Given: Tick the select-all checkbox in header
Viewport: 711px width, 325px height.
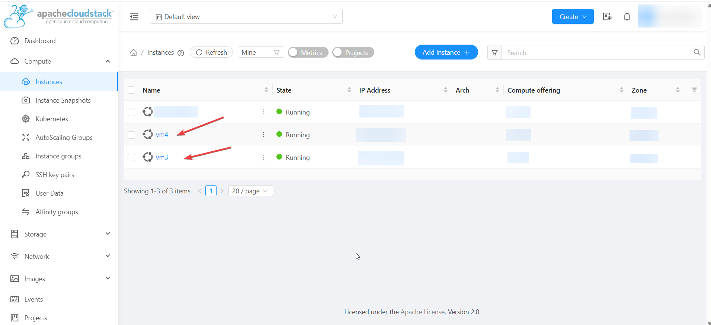Looking at the screenshot, I should [x=131, y=90].
